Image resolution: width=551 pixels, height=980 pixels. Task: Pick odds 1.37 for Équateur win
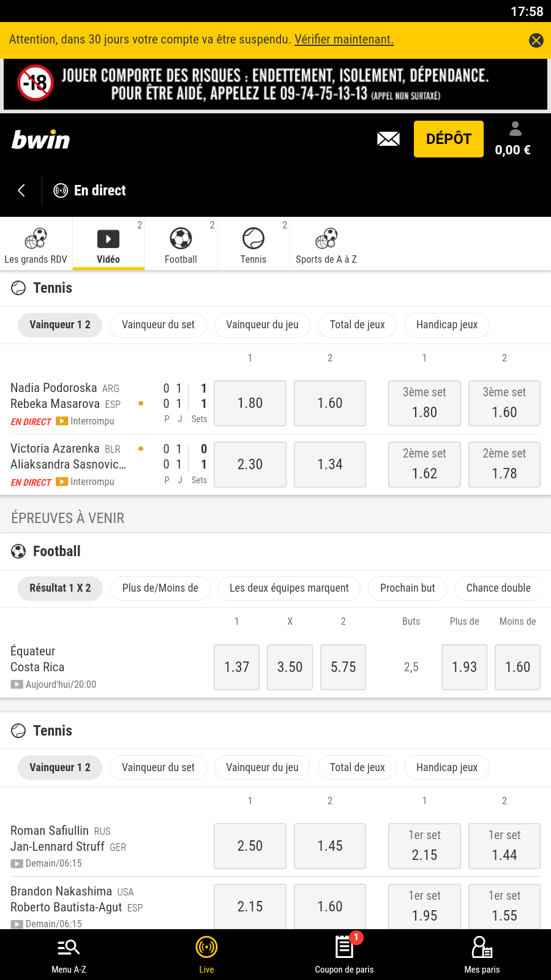(x=236, y=667)
